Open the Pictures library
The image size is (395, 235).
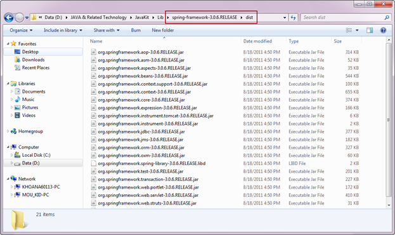[30, 107]
